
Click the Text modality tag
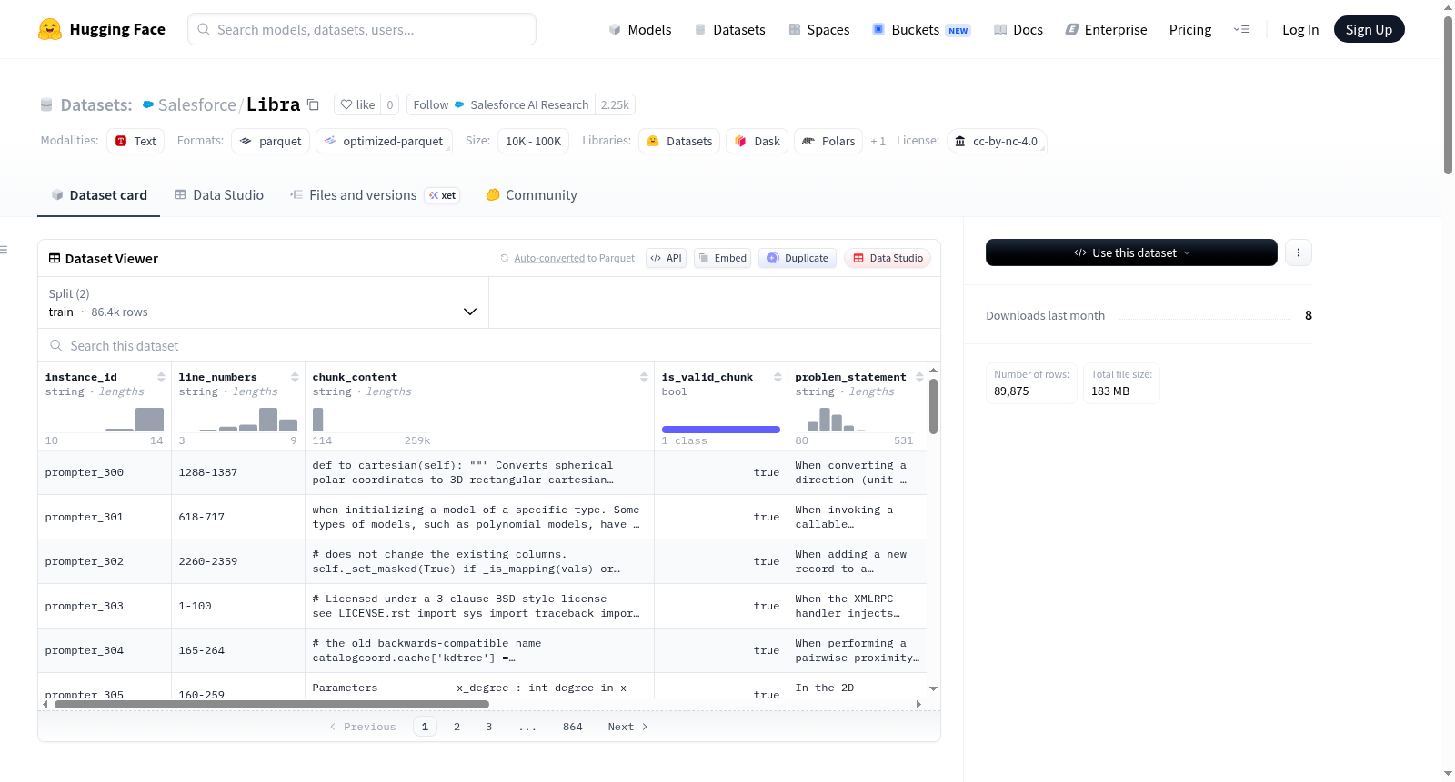(135, 141)
